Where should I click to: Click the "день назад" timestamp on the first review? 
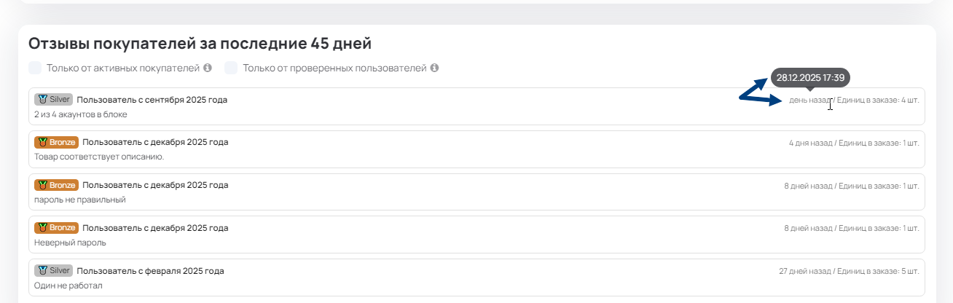click(809, 100)
